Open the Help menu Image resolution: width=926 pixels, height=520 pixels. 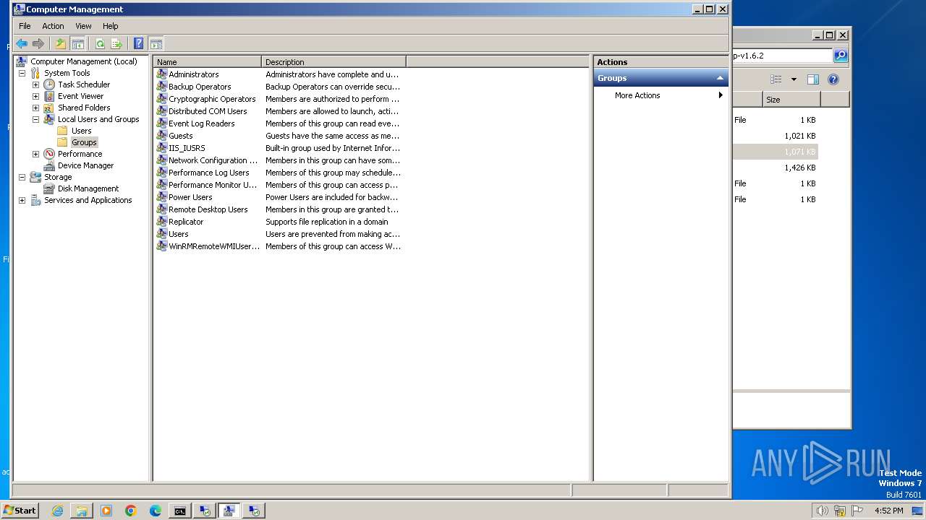click(x=110, y=26)
